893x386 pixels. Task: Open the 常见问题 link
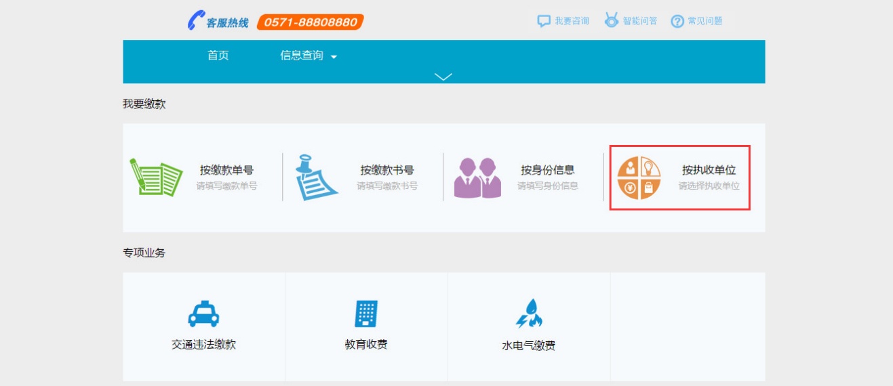click(705, 21)
